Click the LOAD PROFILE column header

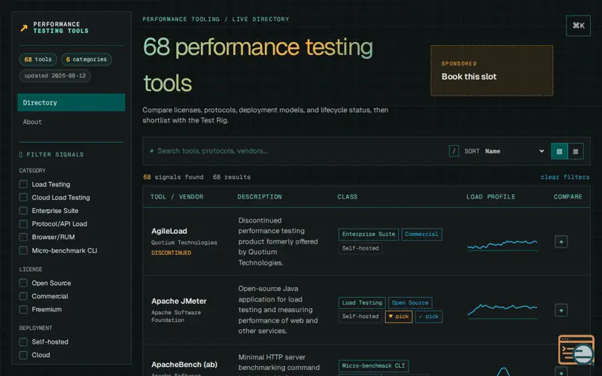(491, 197)
